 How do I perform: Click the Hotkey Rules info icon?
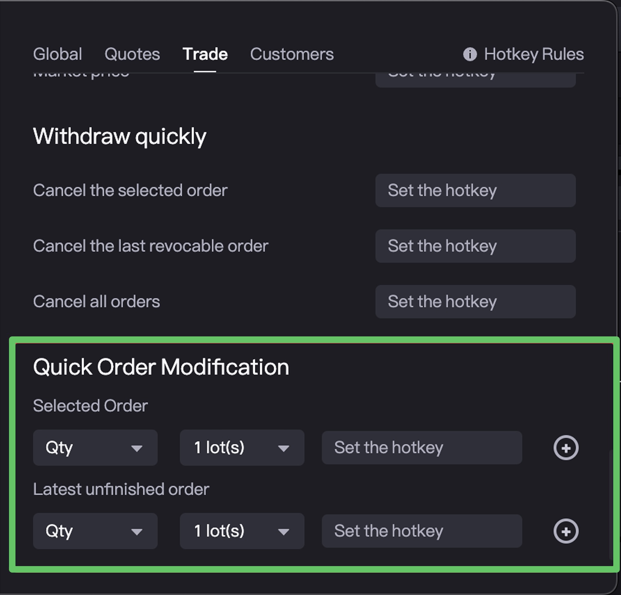(x=470, y=54)
